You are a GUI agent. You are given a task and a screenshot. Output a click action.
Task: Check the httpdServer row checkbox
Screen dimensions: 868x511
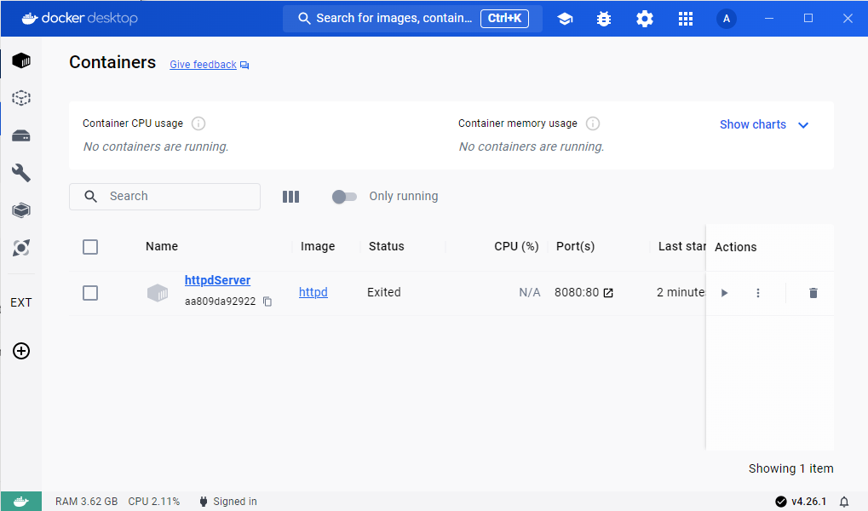(90, 293)
